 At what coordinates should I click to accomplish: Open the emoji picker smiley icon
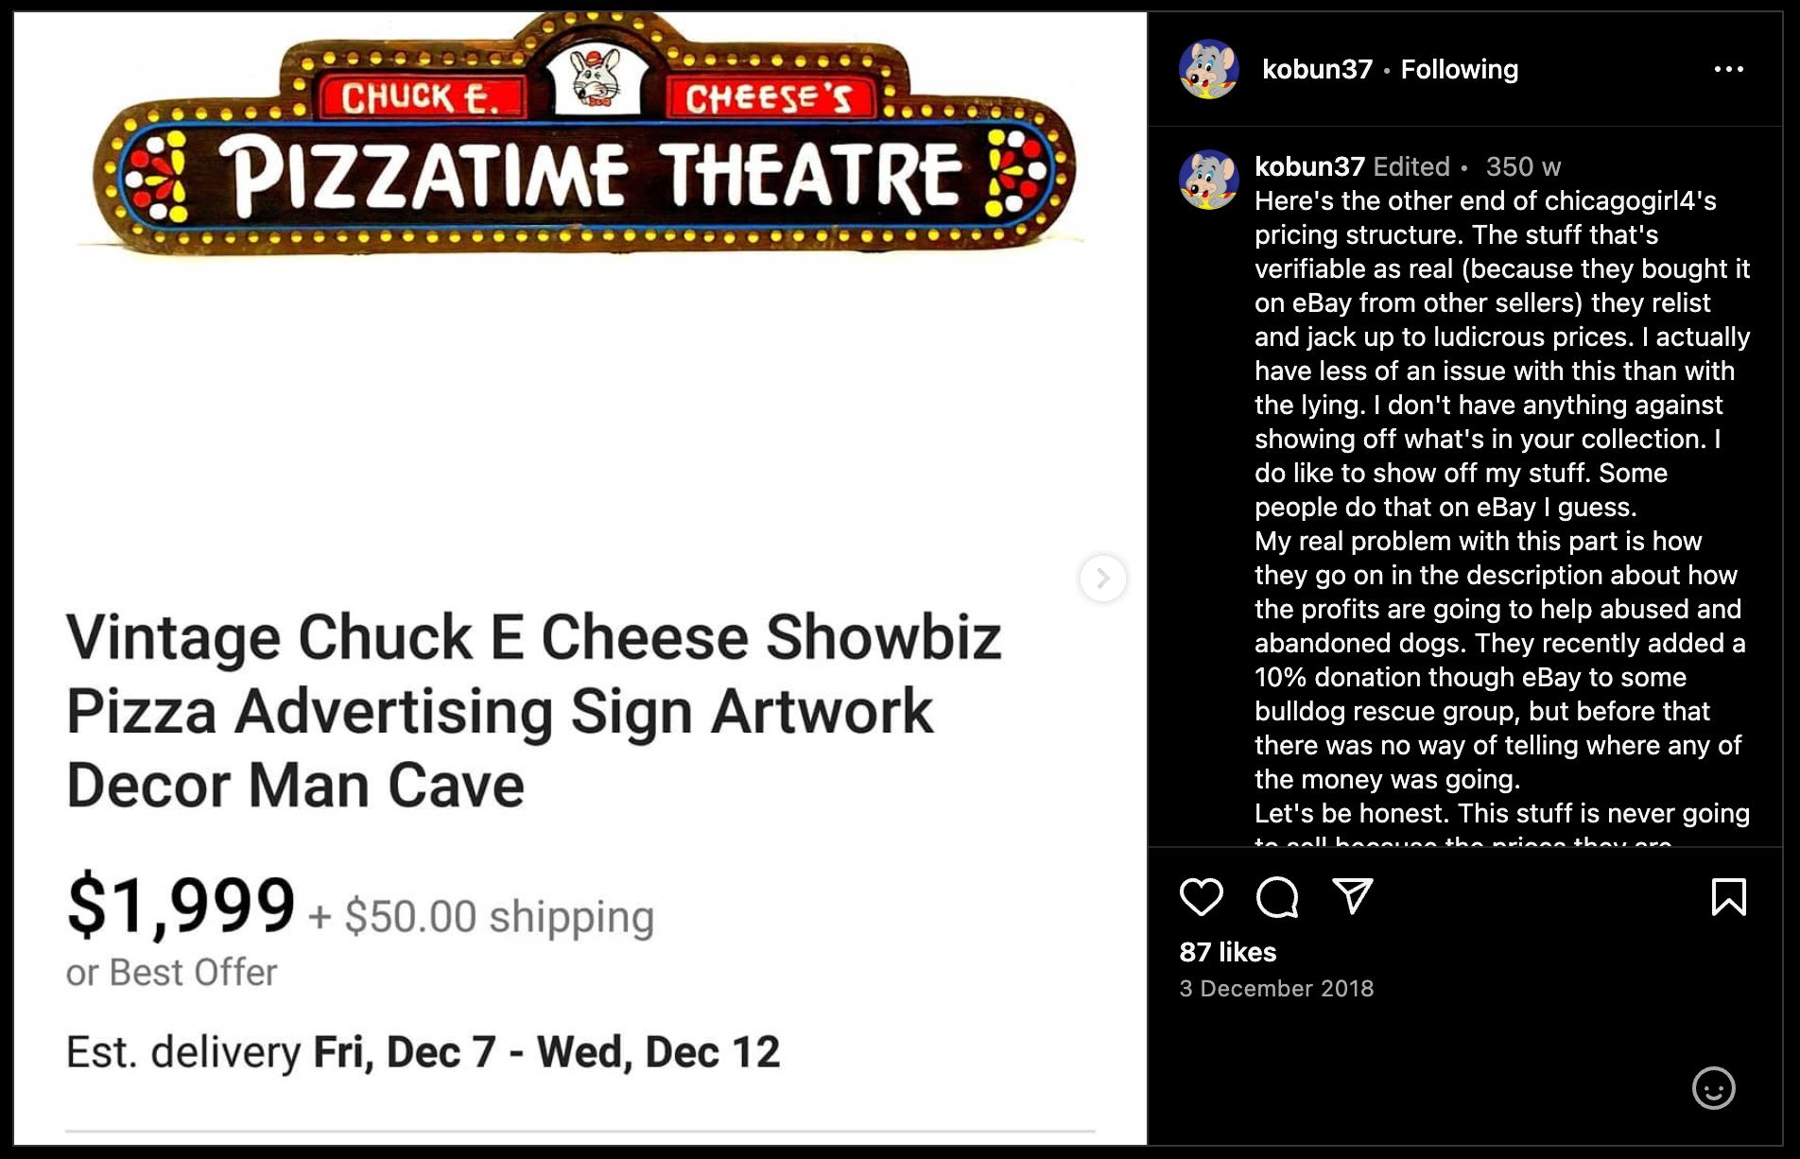point(1713,1088)
